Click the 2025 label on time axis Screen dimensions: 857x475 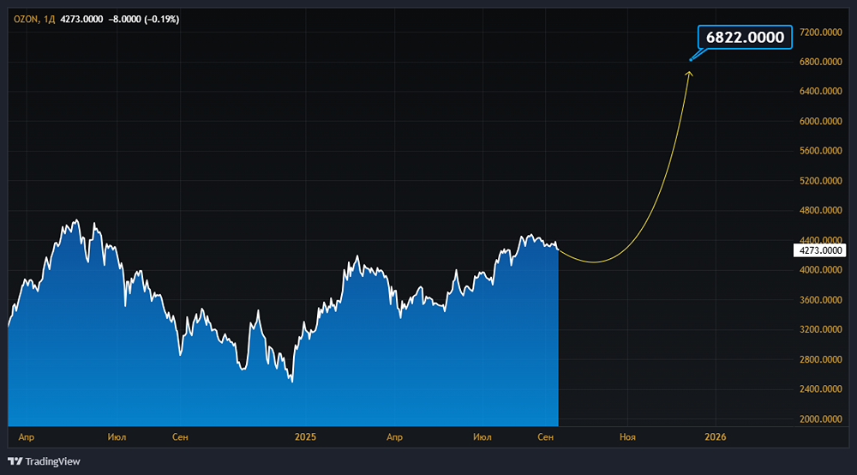(x=305, y=437)
